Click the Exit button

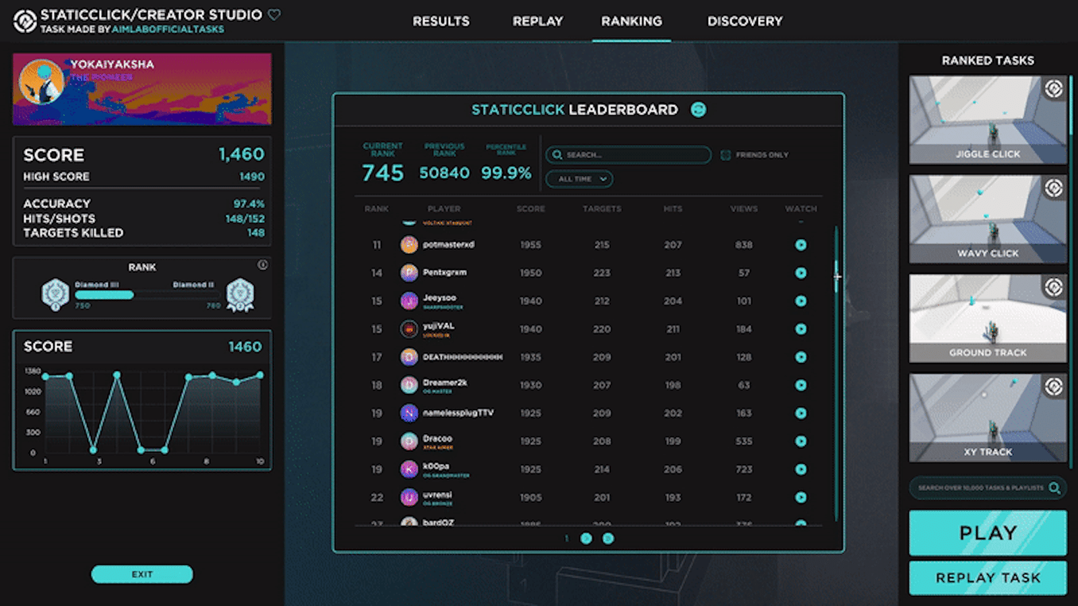pyautogui.click(x=142, y=574)
